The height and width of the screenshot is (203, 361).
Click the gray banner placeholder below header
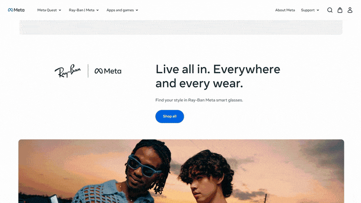pos(181,28)
